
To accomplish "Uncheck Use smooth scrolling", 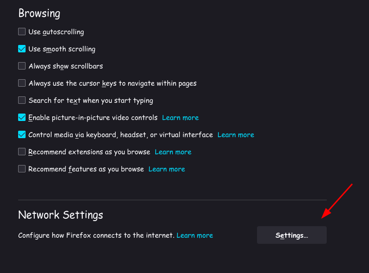I will point(22,49).
